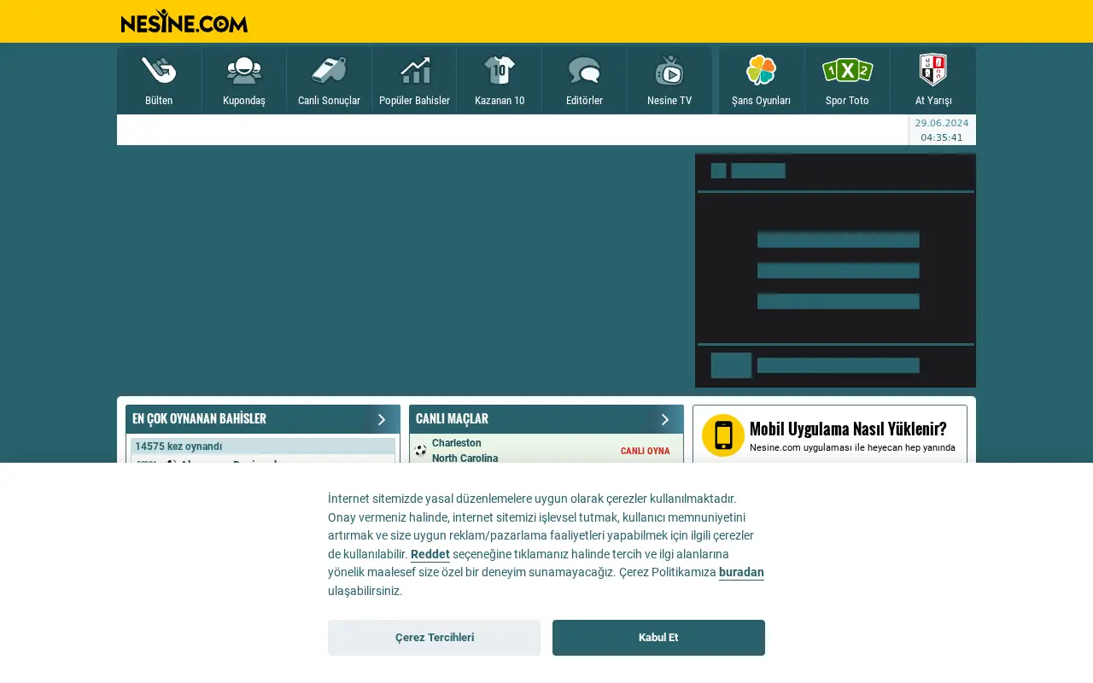
Task: Click the 04:35:41 clock display
Action: (x=942, y=137)
